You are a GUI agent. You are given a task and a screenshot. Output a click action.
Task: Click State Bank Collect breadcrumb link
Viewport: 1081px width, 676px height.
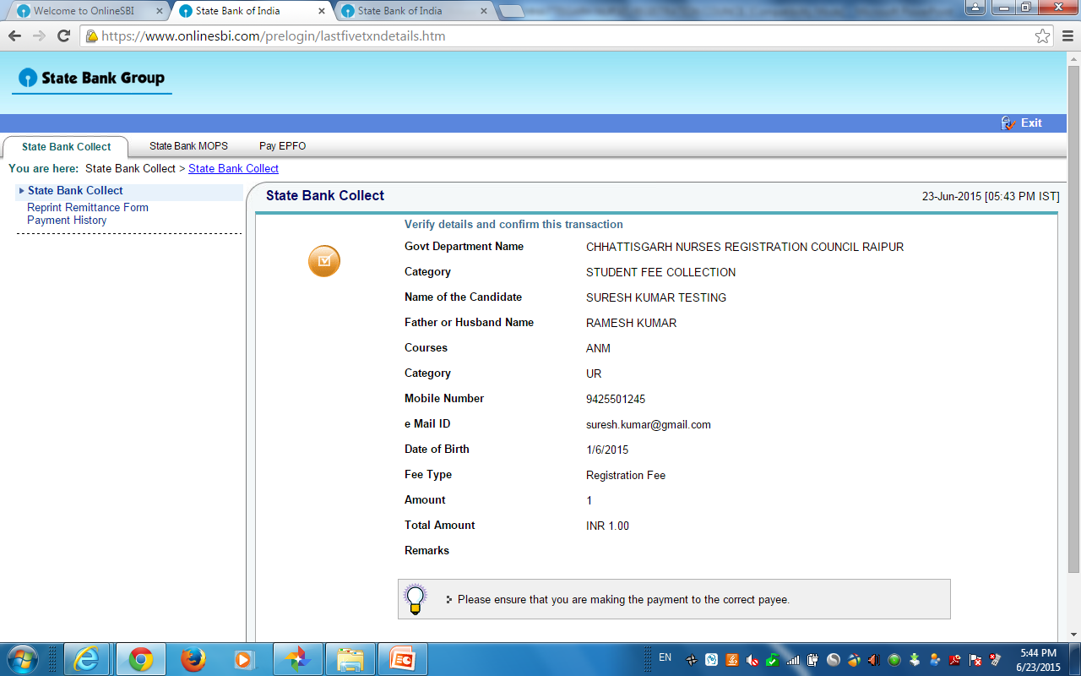click(x=233, y=169)
